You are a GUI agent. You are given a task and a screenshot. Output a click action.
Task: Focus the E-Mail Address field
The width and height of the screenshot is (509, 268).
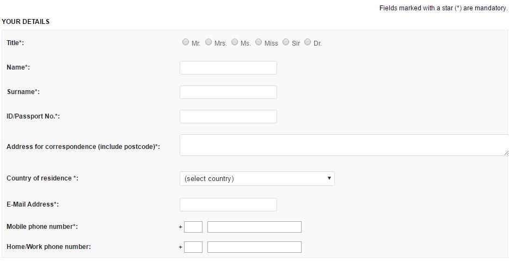(x=228, y=205)
